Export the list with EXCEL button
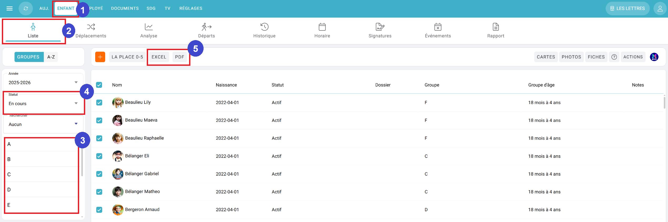Screen dimensions: 668x222 159,57
